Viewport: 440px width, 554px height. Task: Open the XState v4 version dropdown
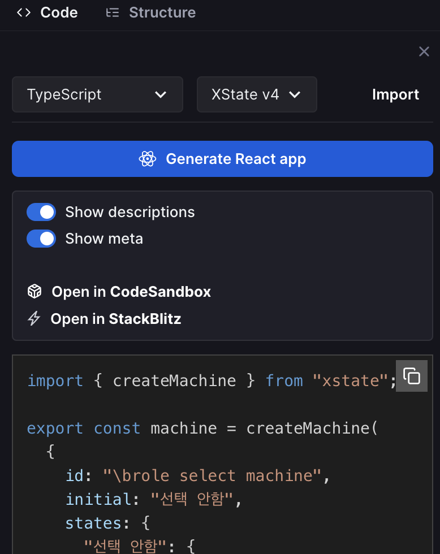click(257, 94)
